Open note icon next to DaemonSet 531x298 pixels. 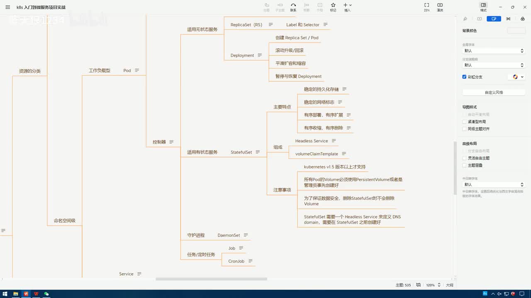(246, 235)
